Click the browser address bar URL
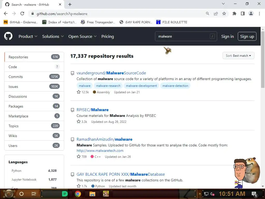Viewport: 265px width, 199px height. [x=62, y=14]
